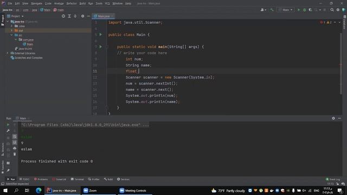Rerun Main in Run panel
The image size is (347, 195).
8,125
